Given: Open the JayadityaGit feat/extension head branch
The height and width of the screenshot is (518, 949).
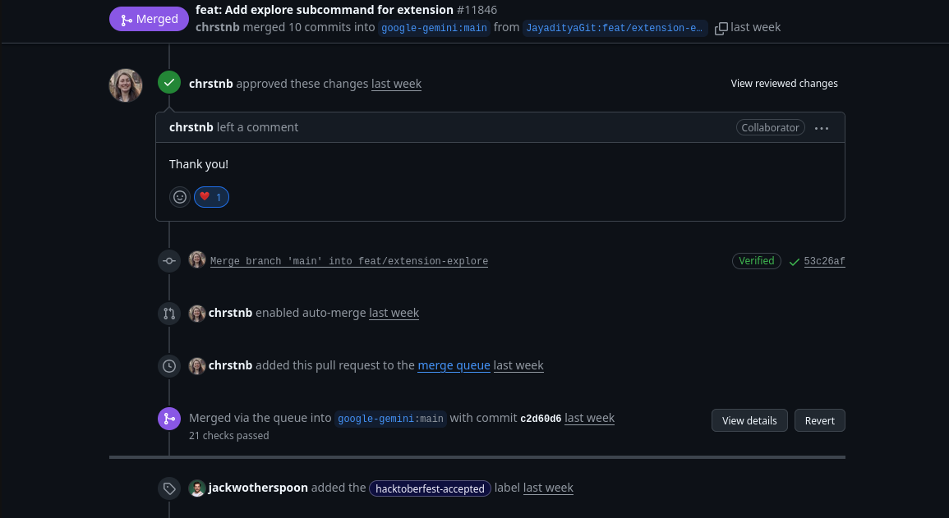Looking at the screenshot, I should 615,28.
